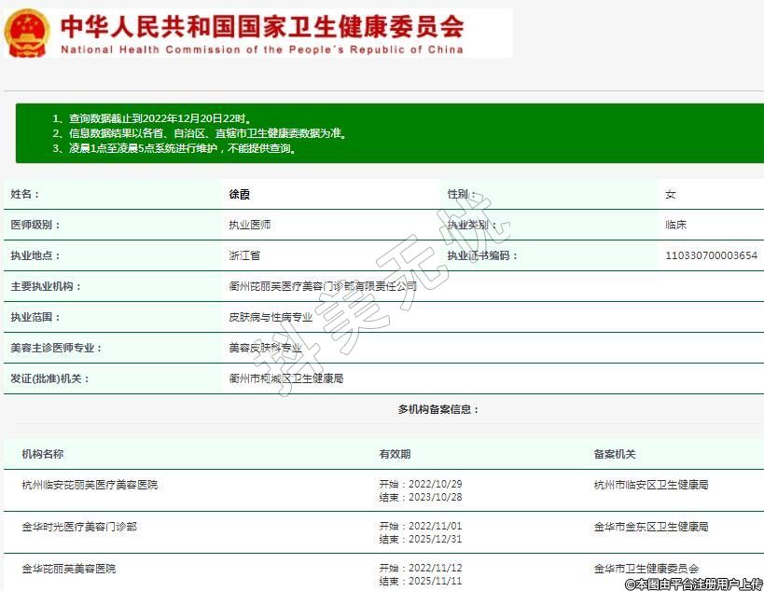Click the 有效期 column header
764x591 pixels.
pos(395,454)
